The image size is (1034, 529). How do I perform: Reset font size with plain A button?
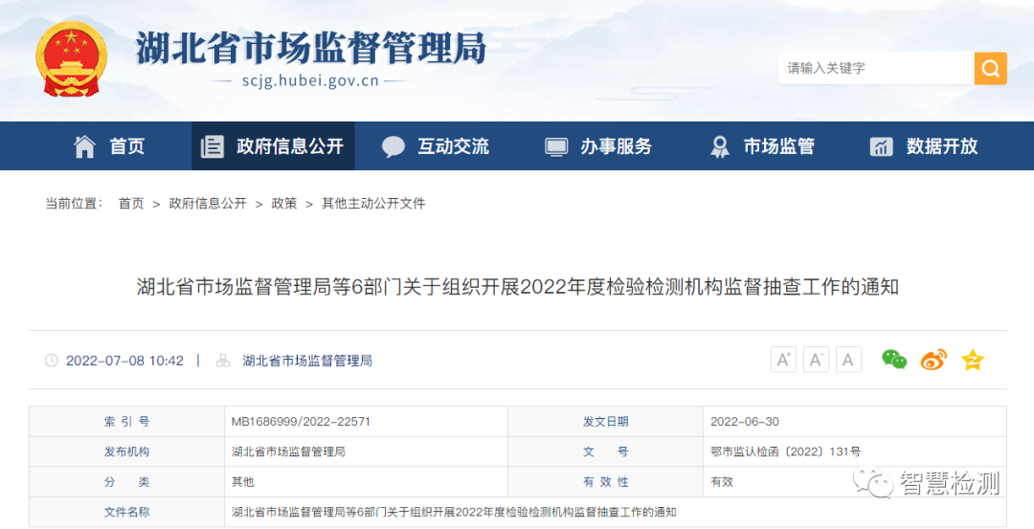848,360
